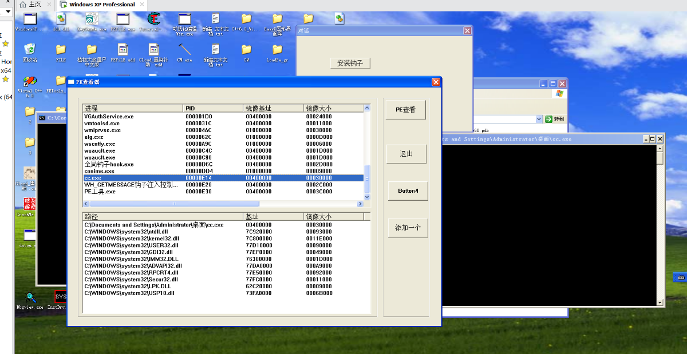Image resolution: width=687 pixels, height=354 pixels.
Task: Select the WH_GETMESSAGE钩子注入控制 process row
Action: [x=223, y=185]
